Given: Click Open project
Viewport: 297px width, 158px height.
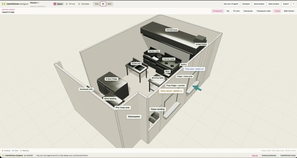Looking at the screenshot, I should [274, 4].
